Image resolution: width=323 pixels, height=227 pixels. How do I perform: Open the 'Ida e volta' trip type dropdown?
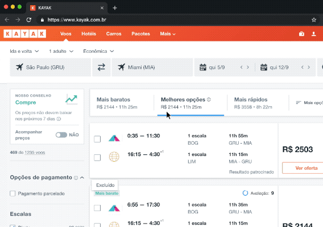tap(24, 51)
